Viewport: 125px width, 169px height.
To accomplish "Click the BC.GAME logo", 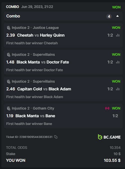I will pyautogui.click(x=109, y=137).
